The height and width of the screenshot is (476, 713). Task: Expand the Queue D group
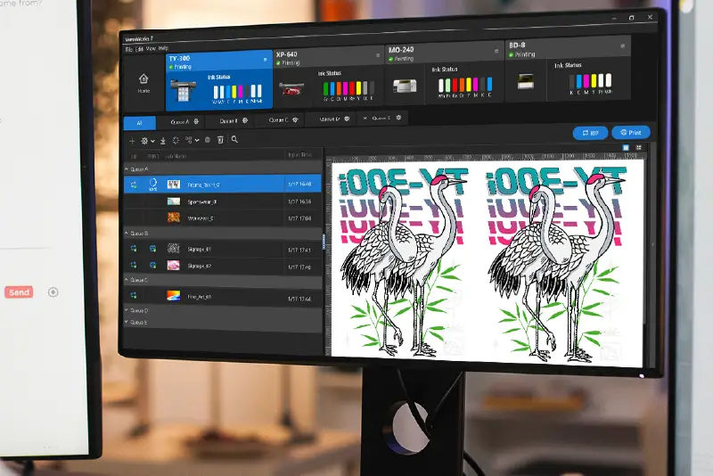pos(127,310)
